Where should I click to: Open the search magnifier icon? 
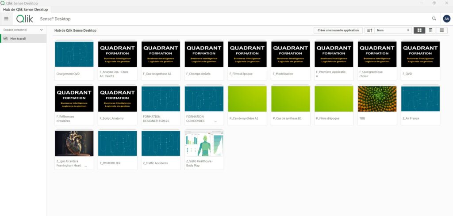point(434,19)
